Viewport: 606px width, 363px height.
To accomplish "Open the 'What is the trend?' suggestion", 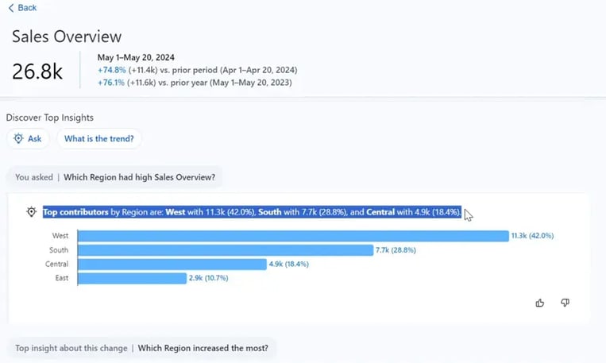I will click(x=99, y=138).
